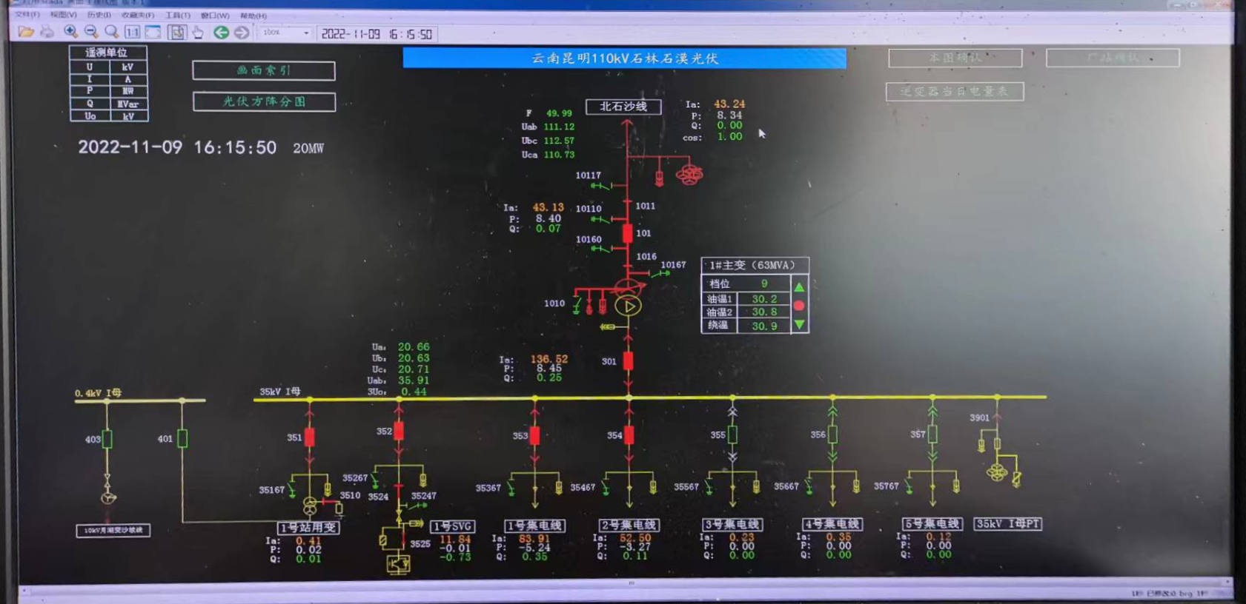Open the 100% zoom level dropdown
The width and height of the screenshot is (1246, 604).
point(305,33)
